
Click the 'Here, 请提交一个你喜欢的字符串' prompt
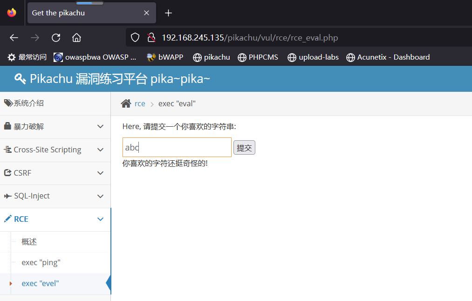179,126
